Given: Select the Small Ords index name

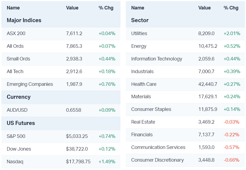Looking at the screenshot, I should tap(18, 59).
